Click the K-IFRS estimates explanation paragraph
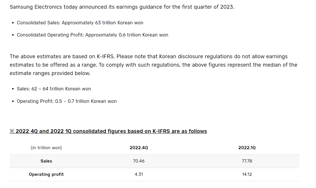This screenshot has height=188, width=316. (x=154, y=65)
